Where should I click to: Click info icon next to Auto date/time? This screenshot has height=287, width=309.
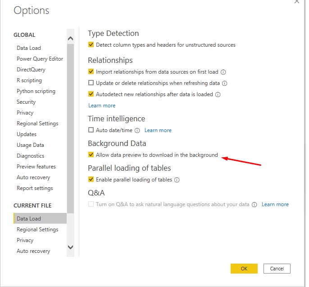click(x=137, y=130)
